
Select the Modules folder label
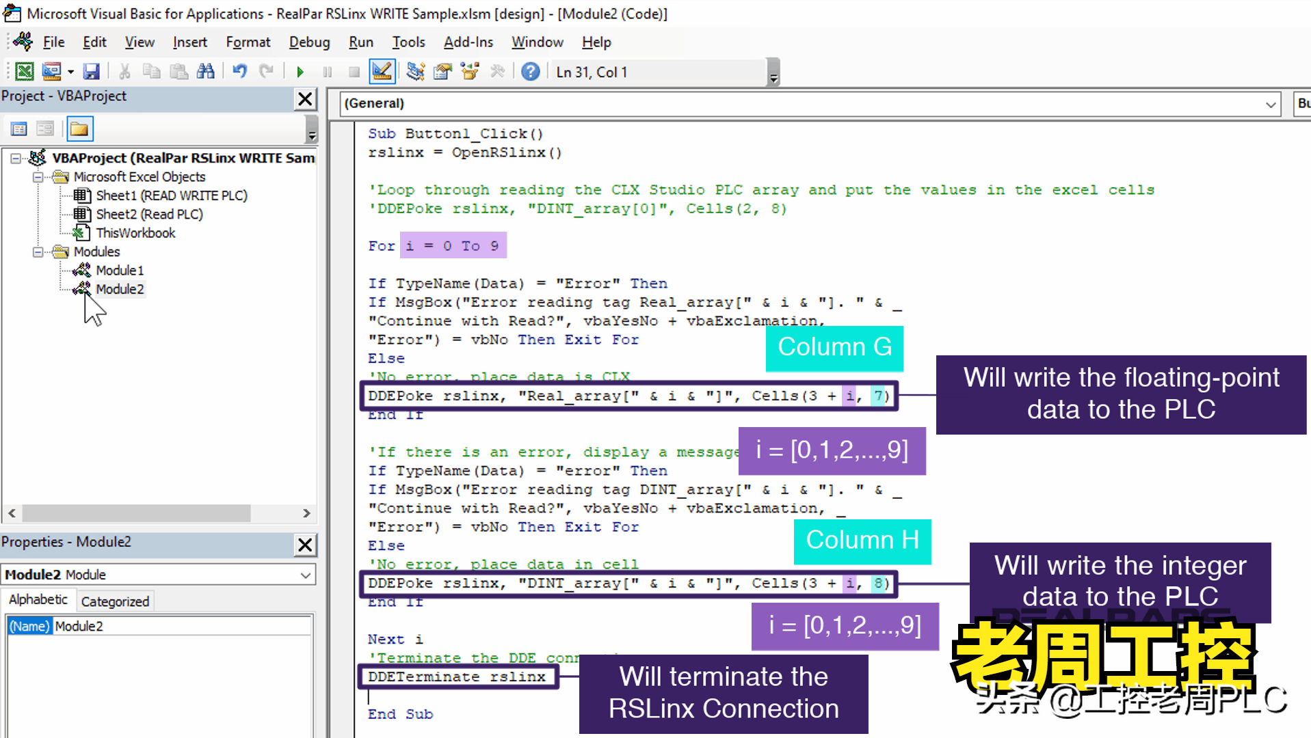click(x=96, y=252)
